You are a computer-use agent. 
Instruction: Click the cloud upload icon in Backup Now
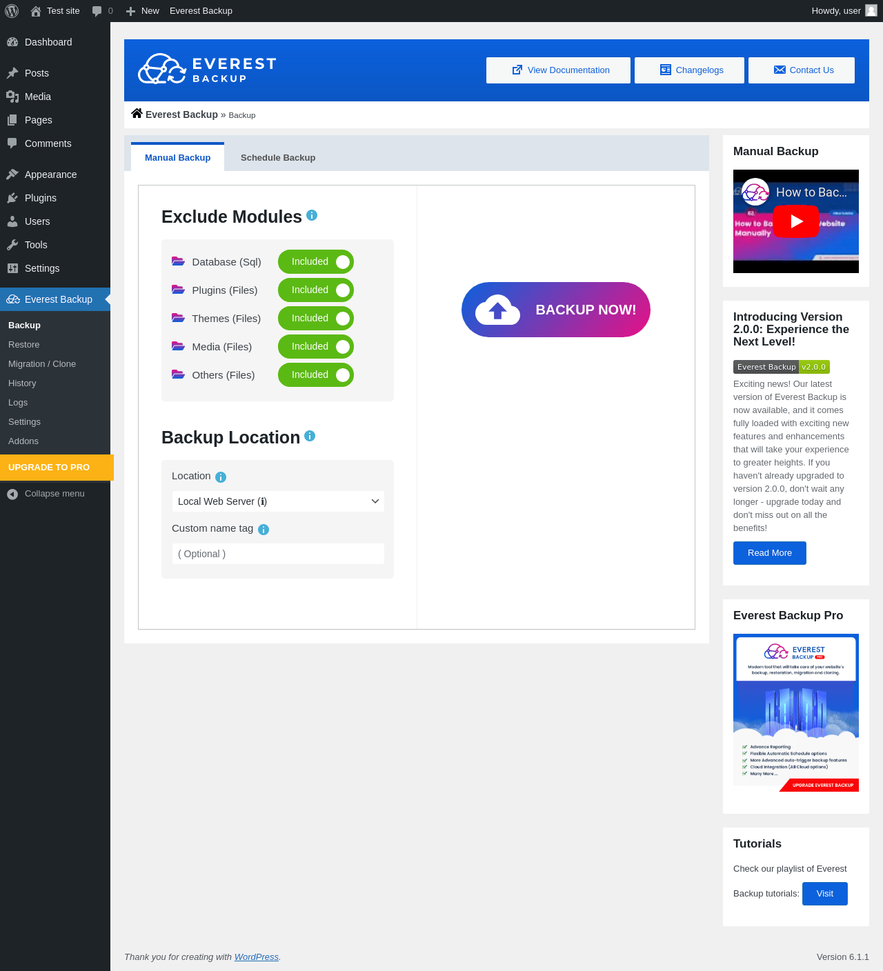(x=497, y=310)
